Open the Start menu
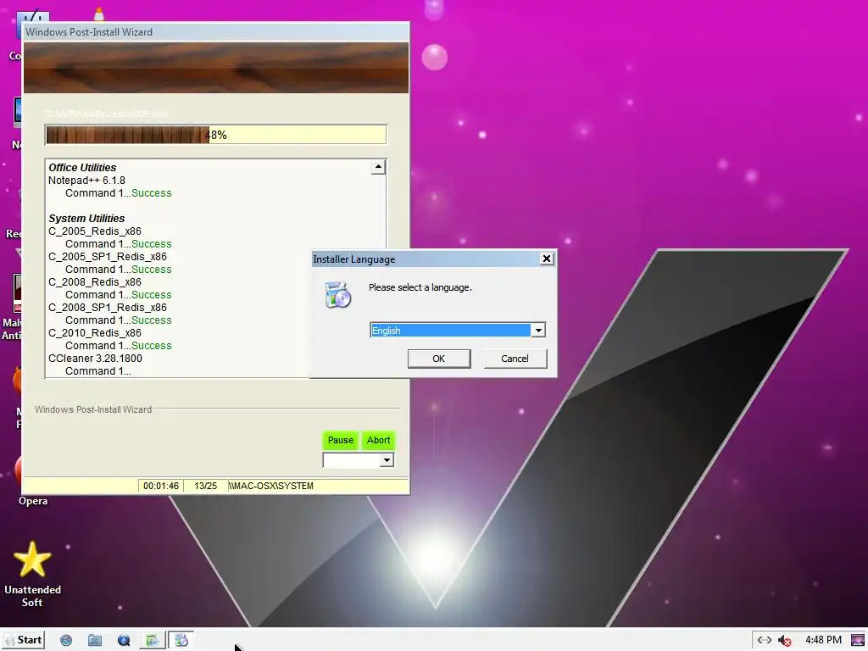 point(24,640)
